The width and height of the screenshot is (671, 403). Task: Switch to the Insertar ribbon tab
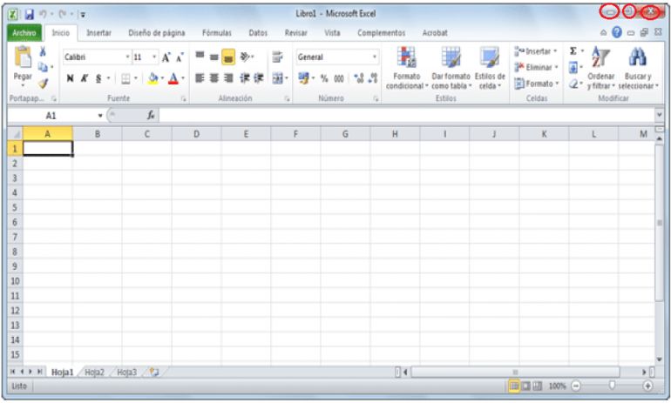tap(98, 33)
